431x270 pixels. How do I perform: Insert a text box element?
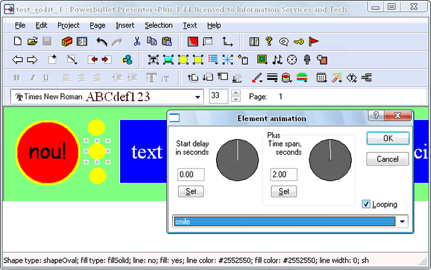(153, 60)
